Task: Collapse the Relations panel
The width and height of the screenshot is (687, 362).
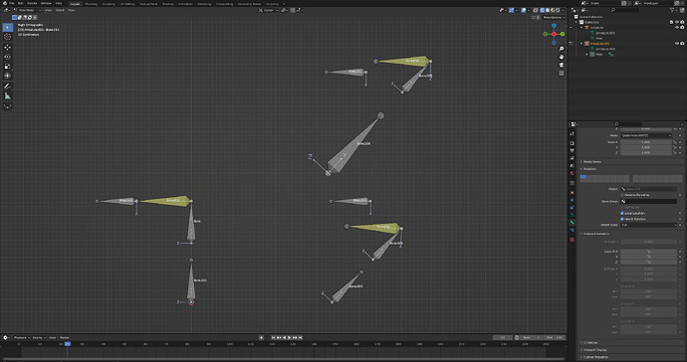Action: pyautogui.click(x=589, y=169)
